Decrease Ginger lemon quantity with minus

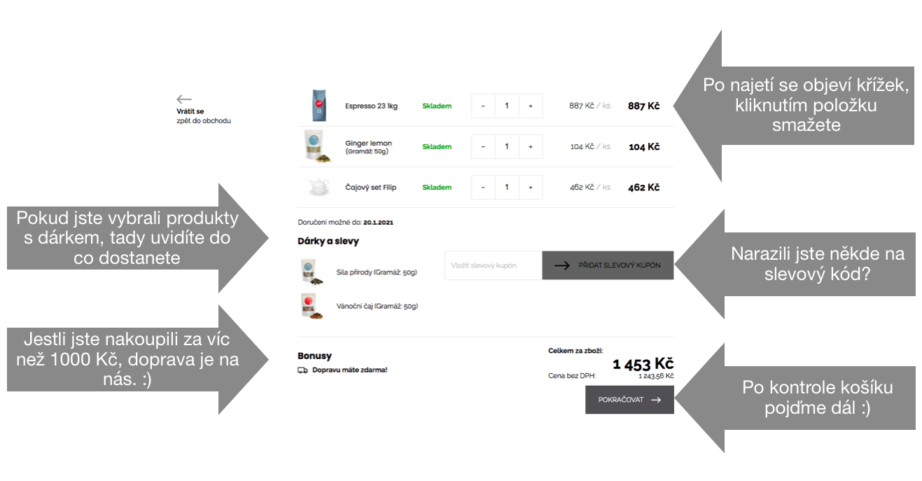tap(483, 146)
